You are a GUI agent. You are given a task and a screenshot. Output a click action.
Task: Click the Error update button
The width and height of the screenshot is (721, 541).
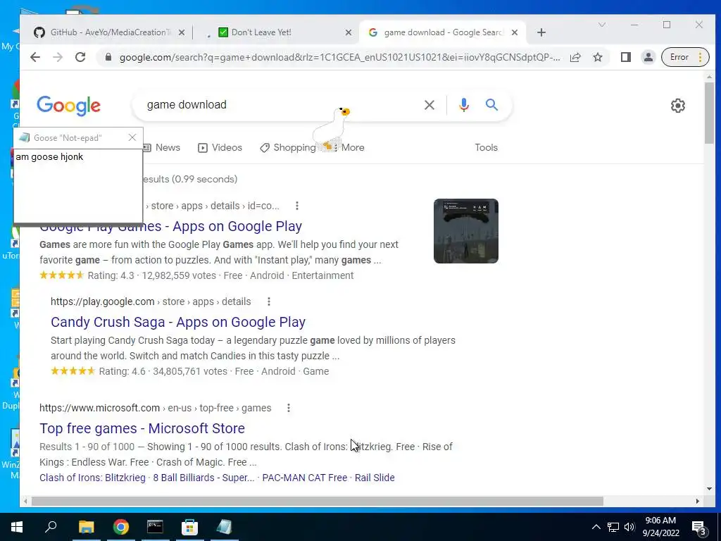684,57
